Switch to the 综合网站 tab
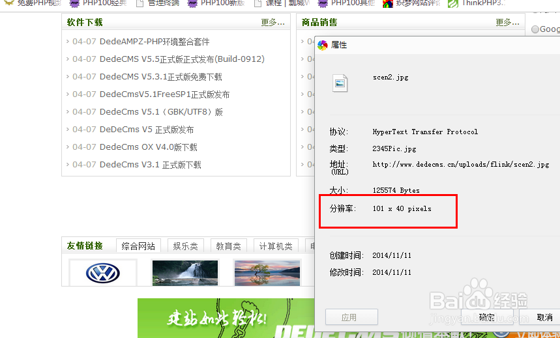 138,246
